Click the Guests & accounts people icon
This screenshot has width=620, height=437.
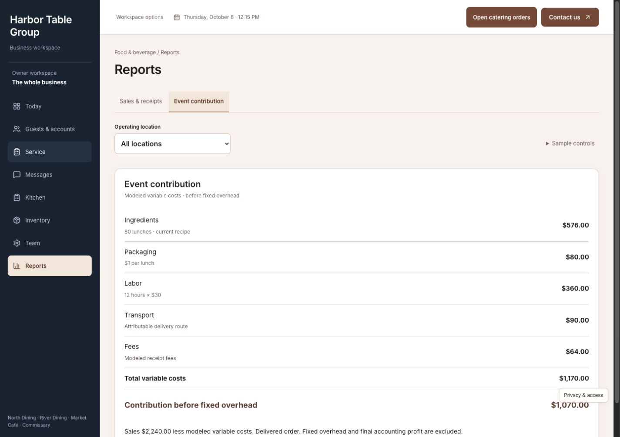tap(17, 129)
